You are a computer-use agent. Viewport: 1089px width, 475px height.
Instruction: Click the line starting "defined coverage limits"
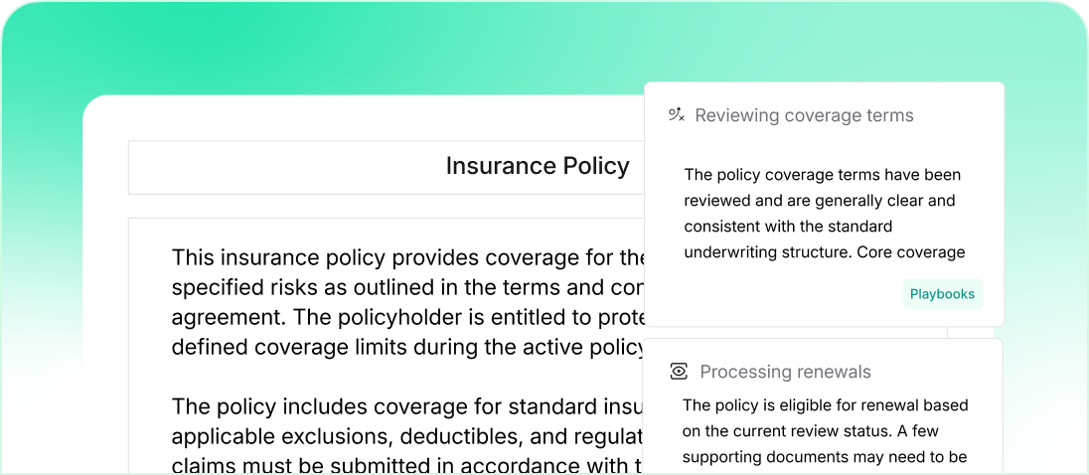click(408, 347)
